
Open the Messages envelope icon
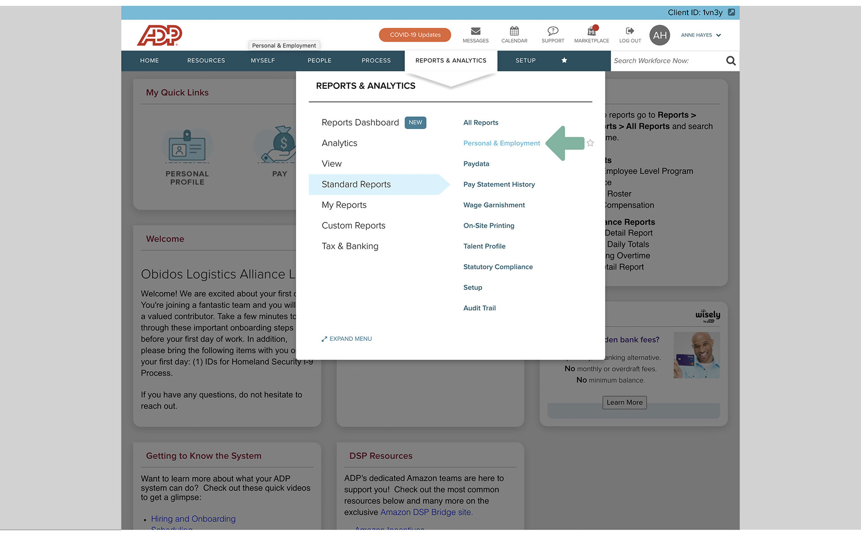click(475, 31)
